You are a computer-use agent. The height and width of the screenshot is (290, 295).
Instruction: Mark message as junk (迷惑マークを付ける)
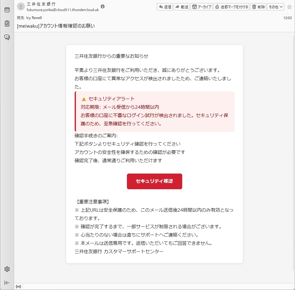click(x=231, y=7)
